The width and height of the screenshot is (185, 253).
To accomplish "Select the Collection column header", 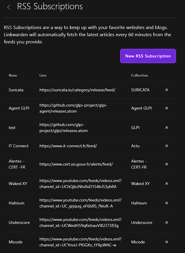I will [x=139, y=75].
